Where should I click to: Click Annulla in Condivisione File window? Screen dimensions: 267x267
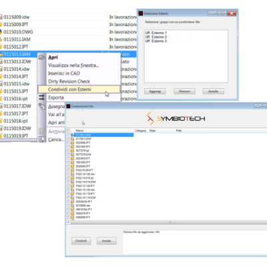(x=106, y=241)
